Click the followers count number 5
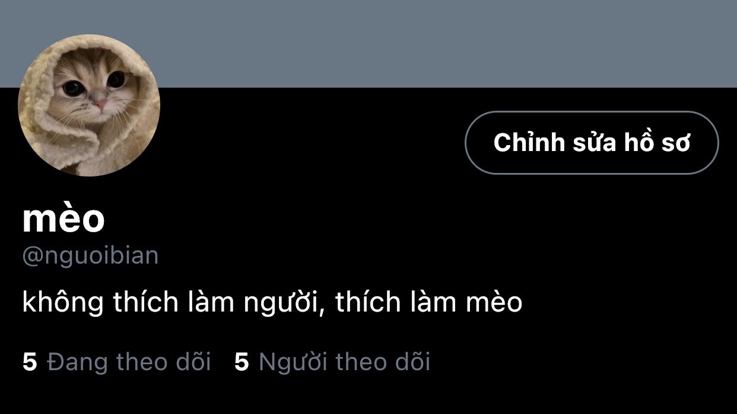Image resolution: width=737 pixels, height=414 pixels. coord(242,361)
